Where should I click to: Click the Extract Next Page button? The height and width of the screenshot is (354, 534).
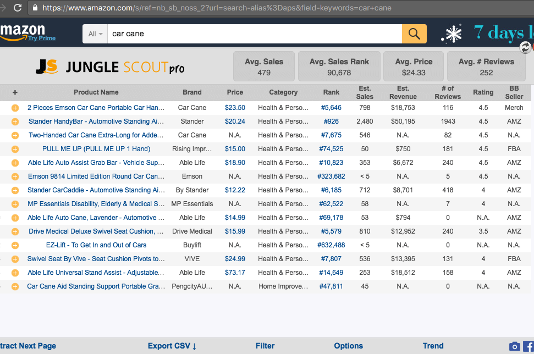point(28,346)
